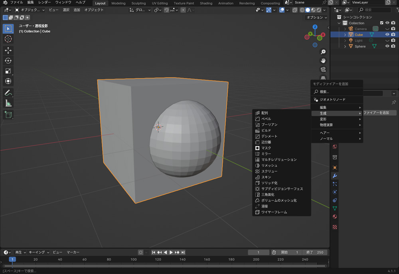The height and width of the screenshot is (274, 399).
Task: Uncheck the Collection exclude checkbox
Action: [x=381, y=23]
